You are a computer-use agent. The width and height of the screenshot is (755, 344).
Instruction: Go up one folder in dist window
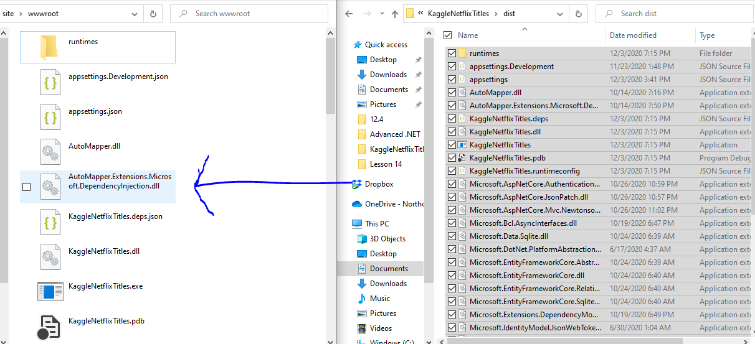tap(395, 14)
